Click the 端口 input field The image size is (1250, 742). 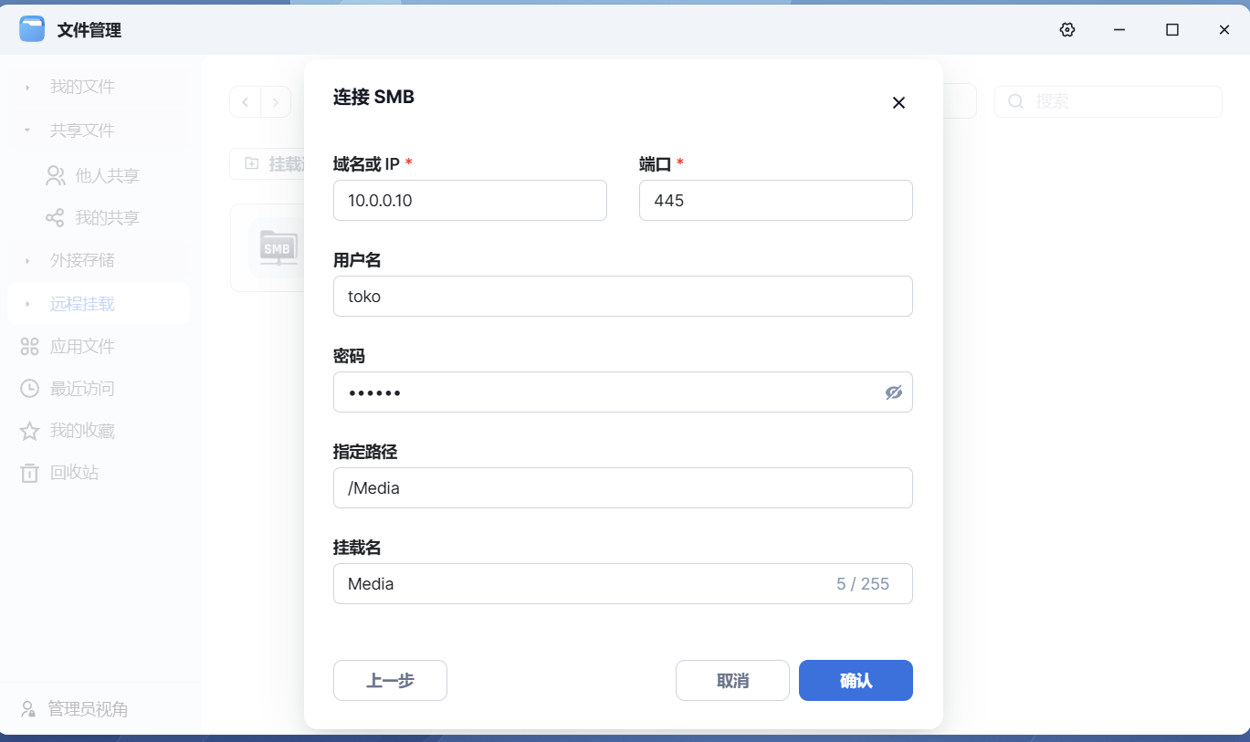pos(775,200)
